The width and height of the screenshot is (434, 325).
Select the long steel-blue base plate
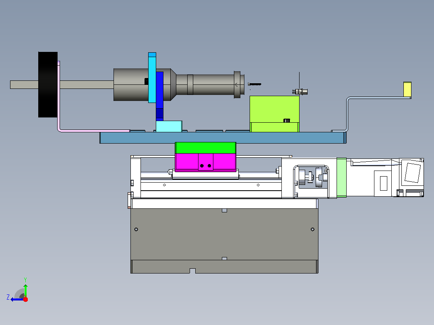point(223,138)
